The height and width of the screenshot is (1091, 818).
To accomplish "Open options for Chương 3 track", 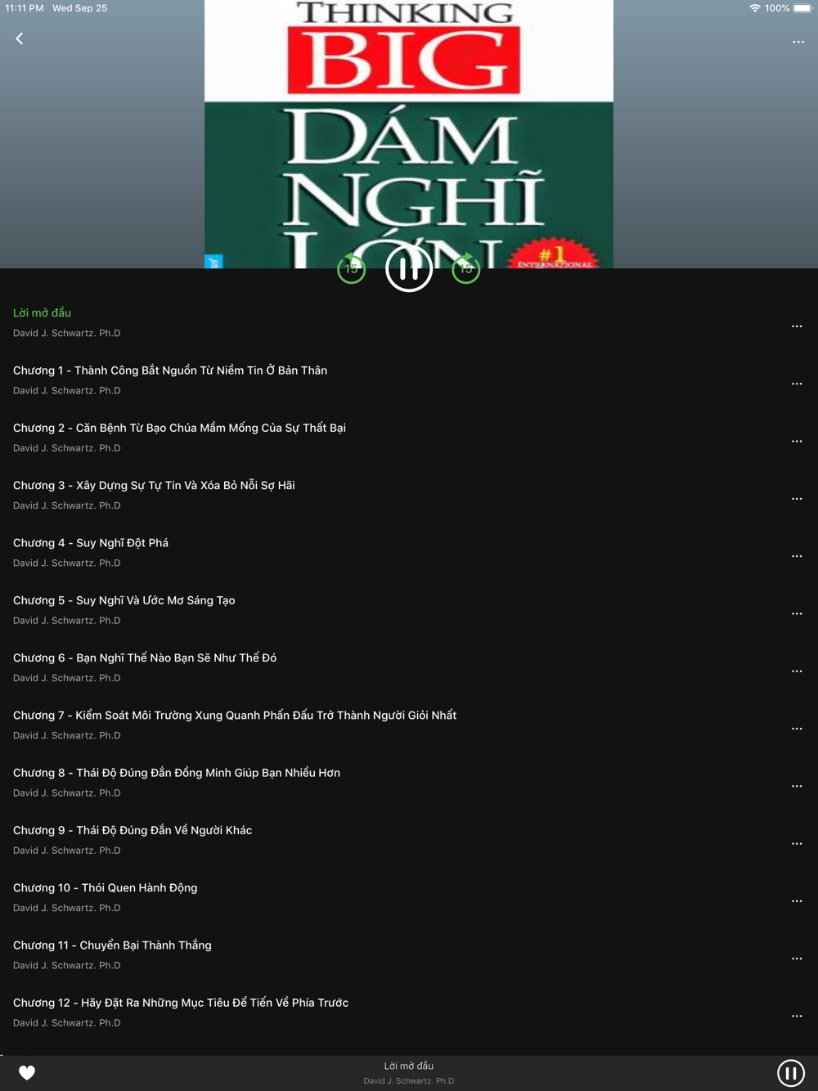I will click(x=797, y=499).
